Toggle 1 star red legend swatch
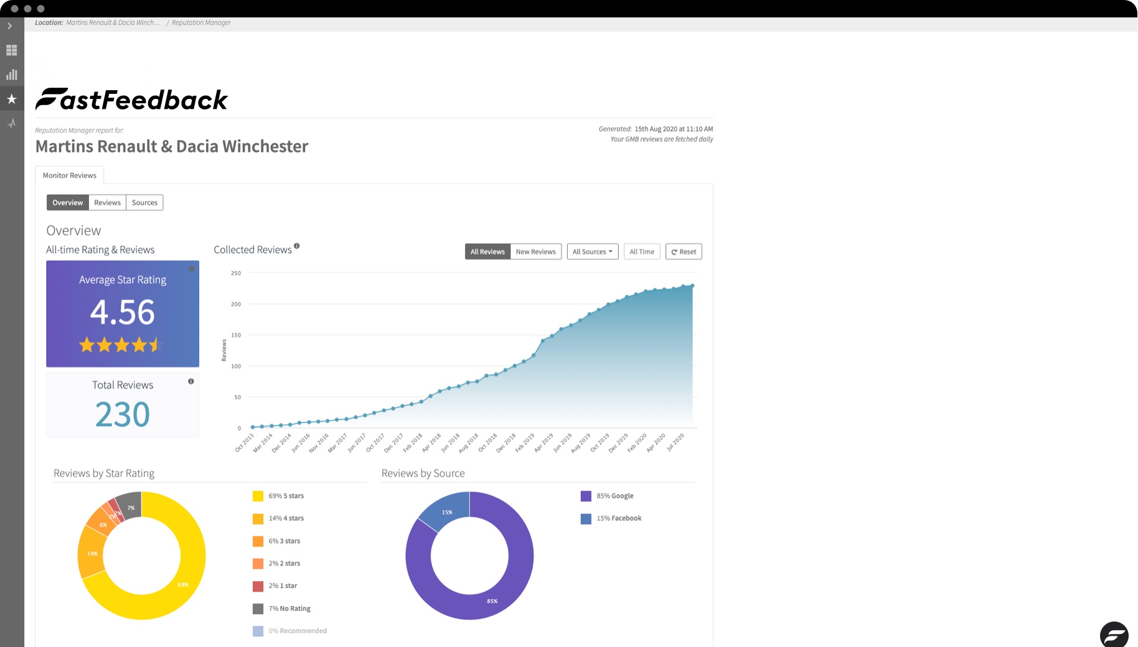 click(x=258, y=586)
